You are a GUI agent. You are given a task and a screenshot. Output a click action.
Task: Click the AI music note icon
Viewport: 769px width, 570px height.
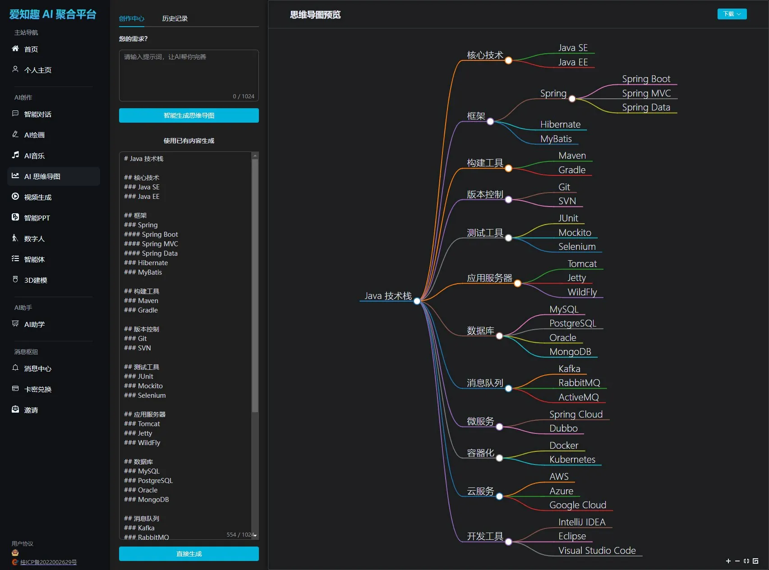pos(15,155)
